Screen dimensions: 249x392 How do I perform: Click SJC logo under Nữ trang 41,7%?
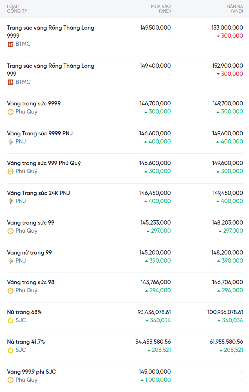[11, 350]
